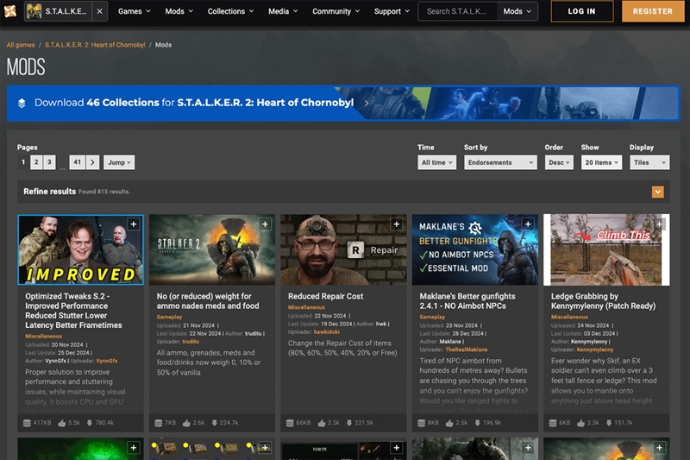Click Miscellaneous category on Reduced Repair Cost card

coord(307,307)
